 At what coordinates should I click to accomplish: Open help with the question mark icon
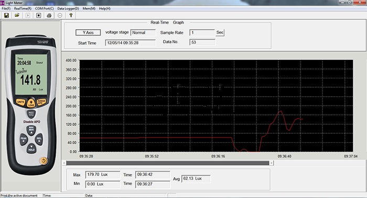(71, 15)
